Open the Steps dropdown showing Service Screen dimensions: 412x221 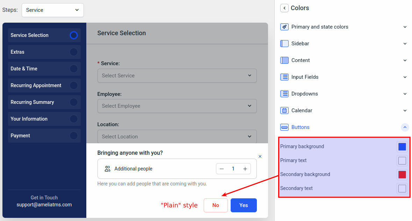(52, 10)
